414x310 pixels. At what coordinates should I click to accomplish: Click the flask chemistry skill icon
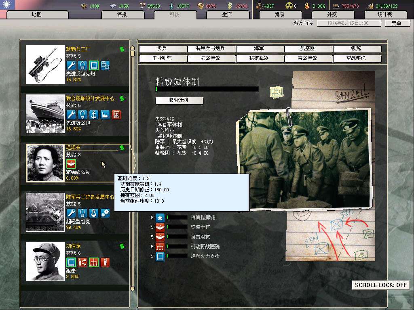point(94,213)
